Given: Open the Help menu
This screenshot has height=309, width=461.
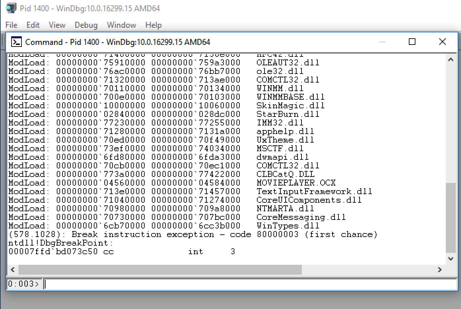Looking at the screenshot, I should click(x=154, y=25).
